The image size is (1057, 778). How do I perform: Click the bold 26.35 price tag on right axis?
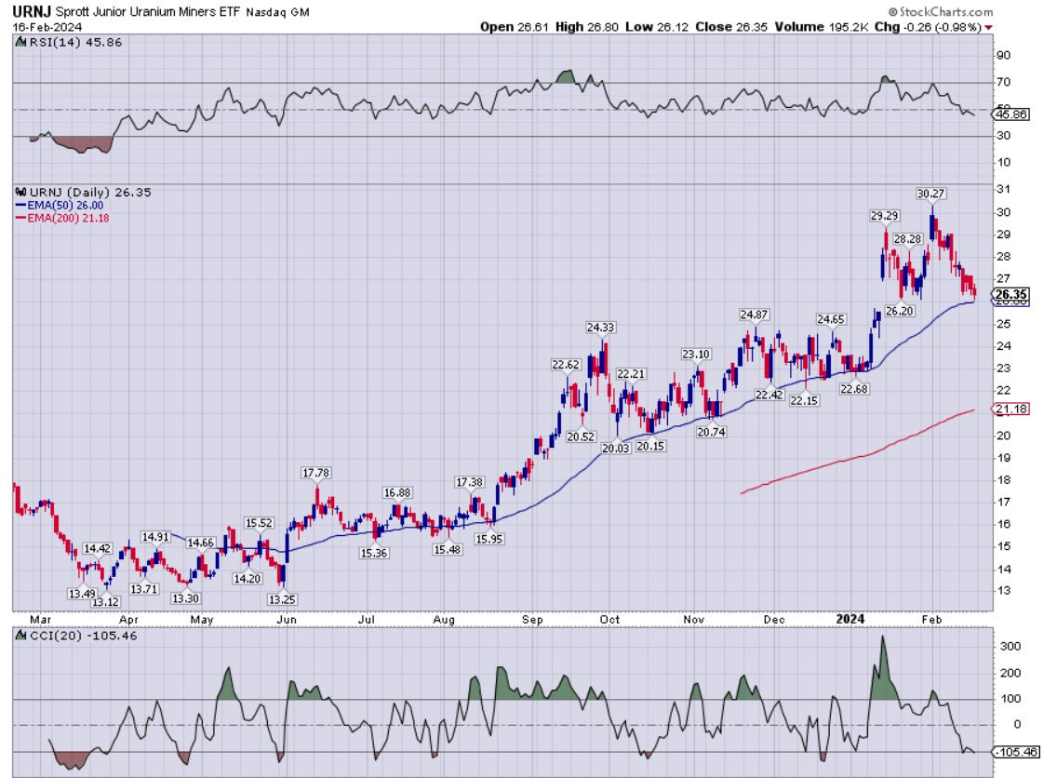1011,294
